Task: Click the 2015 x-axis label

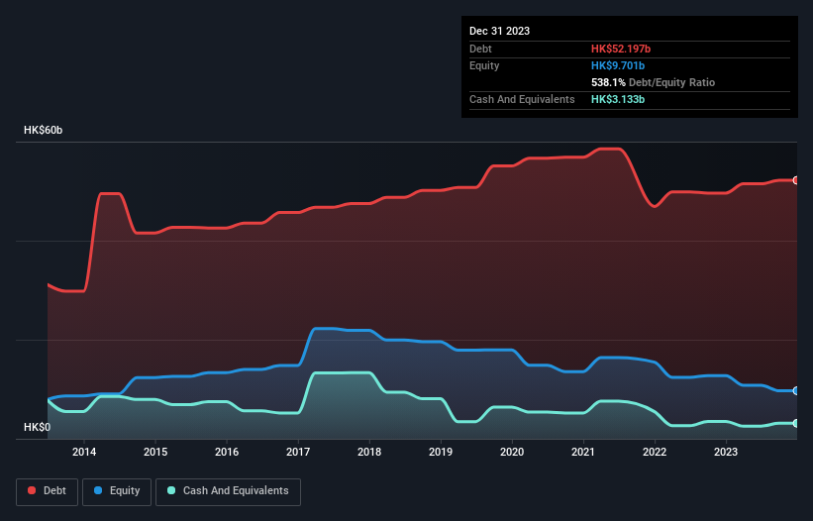Action: pos(155,452)
